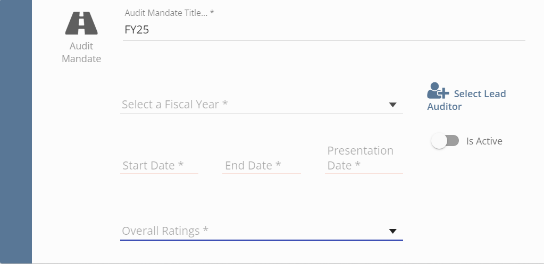The height and width of the screenshot is (264, 544).
Task: Click the blue sidebar strip on the left
Action: point(16,132)
